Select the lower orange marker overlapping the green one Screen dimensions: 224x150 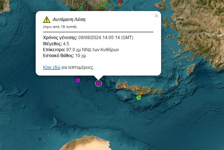pos(140,96)
